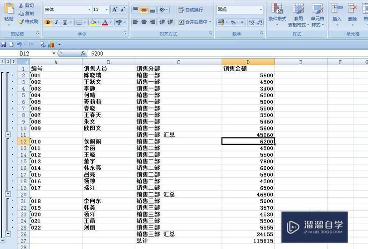Click the text orientation icon

163,9
